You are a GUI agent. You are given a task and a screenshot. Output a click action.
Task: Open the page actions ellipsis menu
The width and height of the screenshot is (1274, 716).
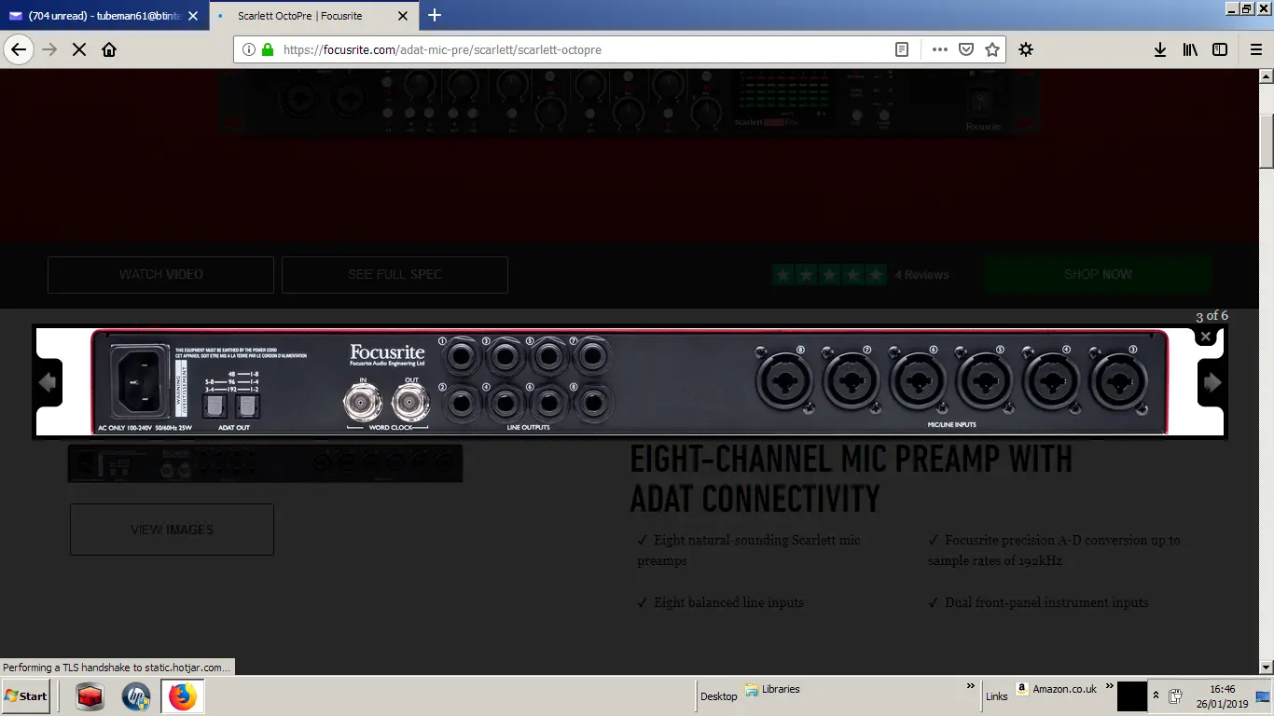pyautogui.click(x=939, y=49)
